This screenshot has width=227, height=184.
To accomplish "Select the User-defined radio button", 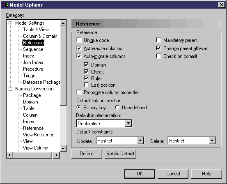I will click(117, 107).
